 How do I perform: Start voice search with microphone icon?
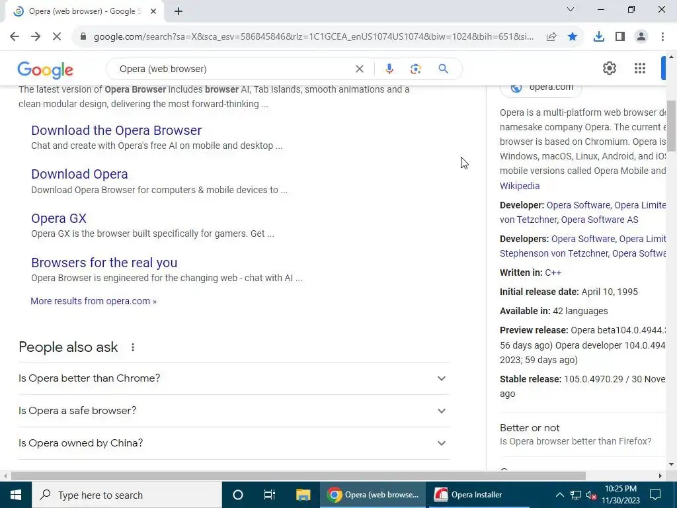(x=389, y=69)
